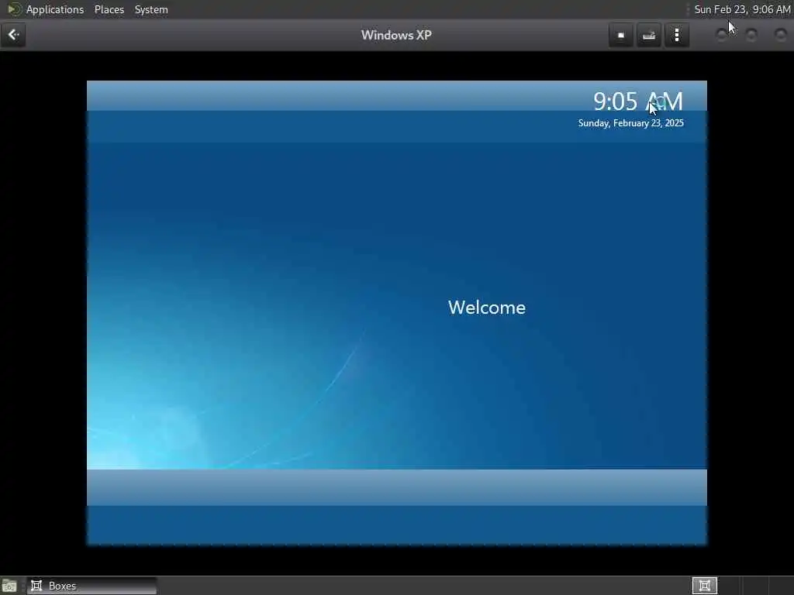794x595 pixels.
Task: Click the date Sunday, February 23, 2025
Action: (631, 123)
